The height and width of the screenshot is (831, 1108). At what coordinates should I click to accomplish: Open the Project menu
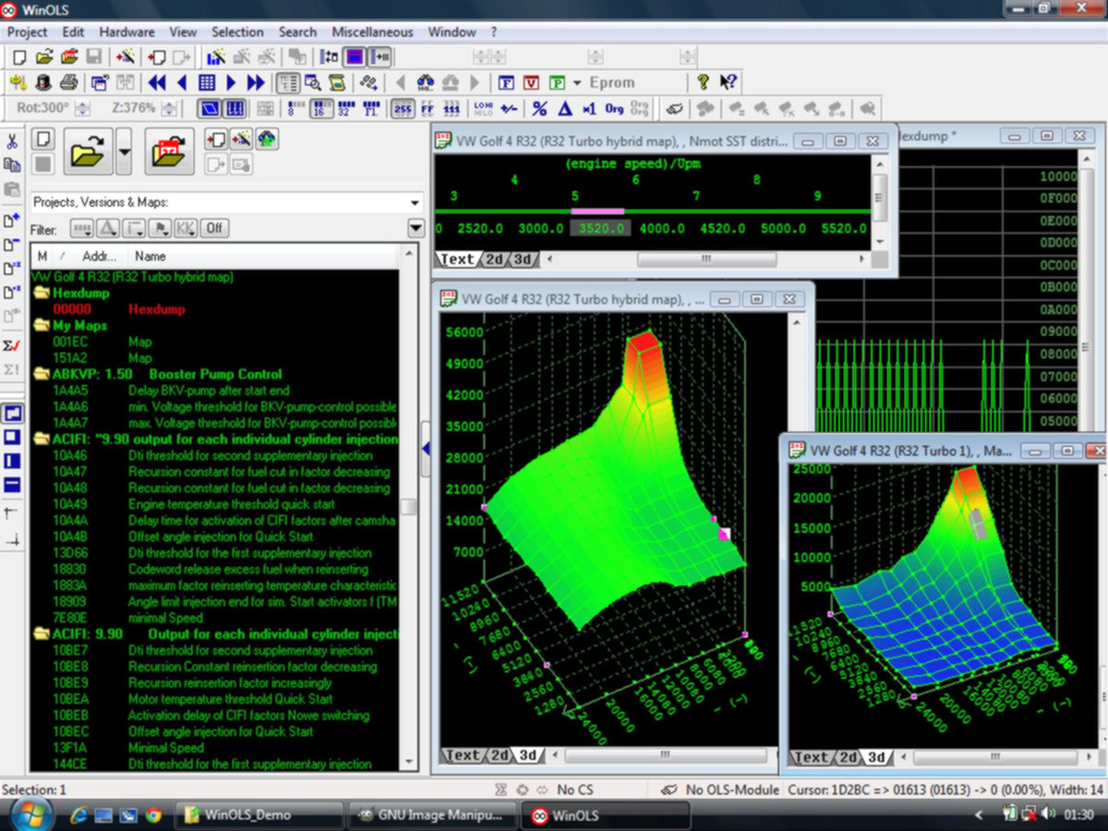coord(27,31)
